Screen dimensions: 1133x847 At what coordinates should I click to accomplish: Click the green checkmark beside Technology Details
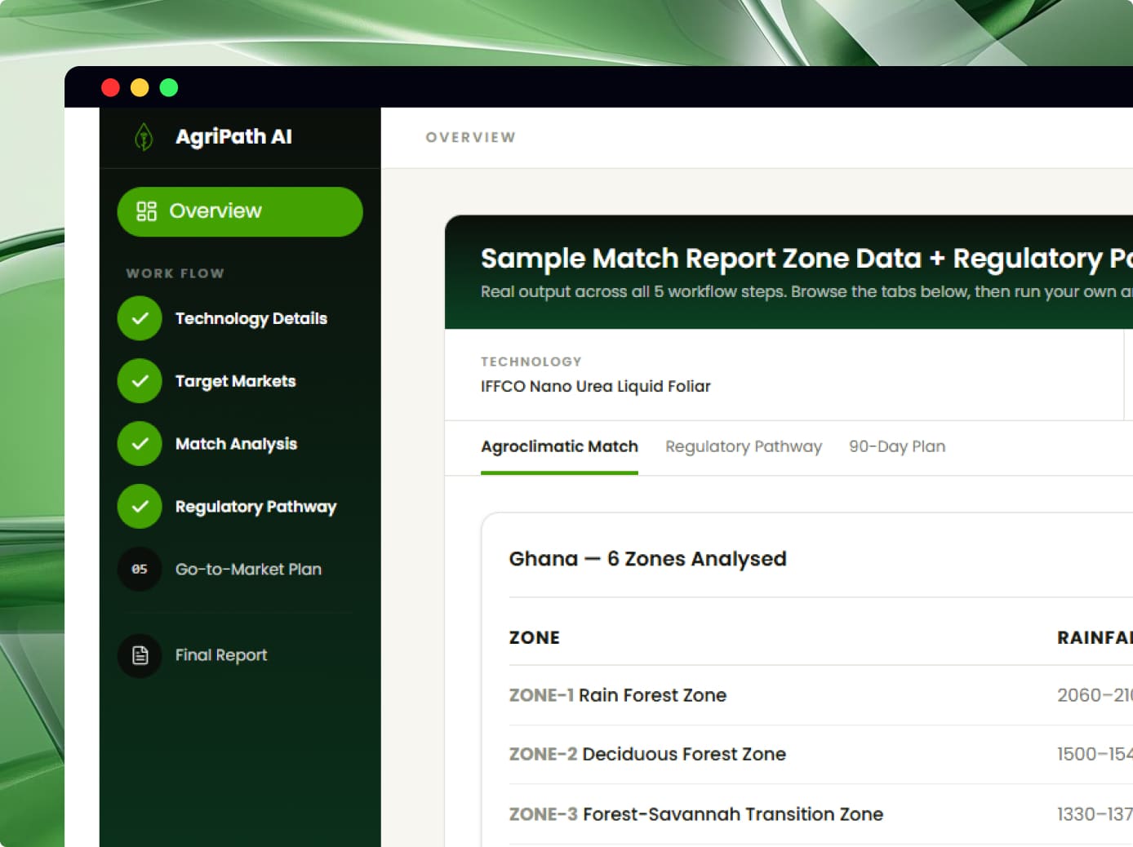(140, 318)
